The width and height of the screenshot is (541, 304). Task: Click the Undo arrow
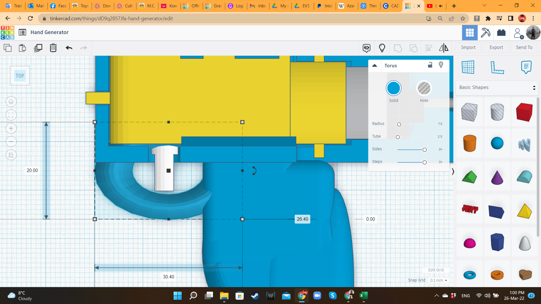click(x=69, y=48)
